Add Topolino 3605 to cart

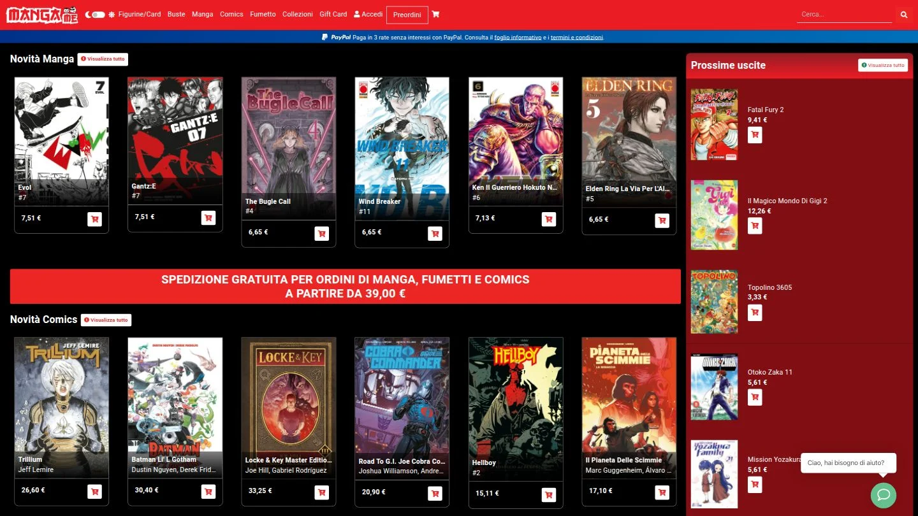coord(755,312)
